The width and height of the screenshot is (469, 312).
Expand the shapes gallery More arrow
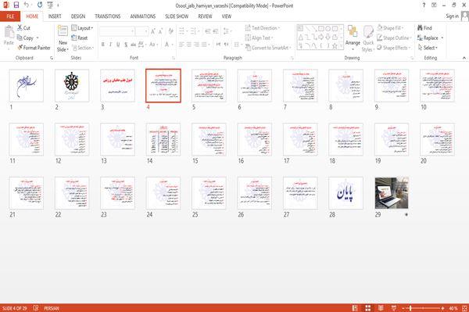[x=342, y=46]
